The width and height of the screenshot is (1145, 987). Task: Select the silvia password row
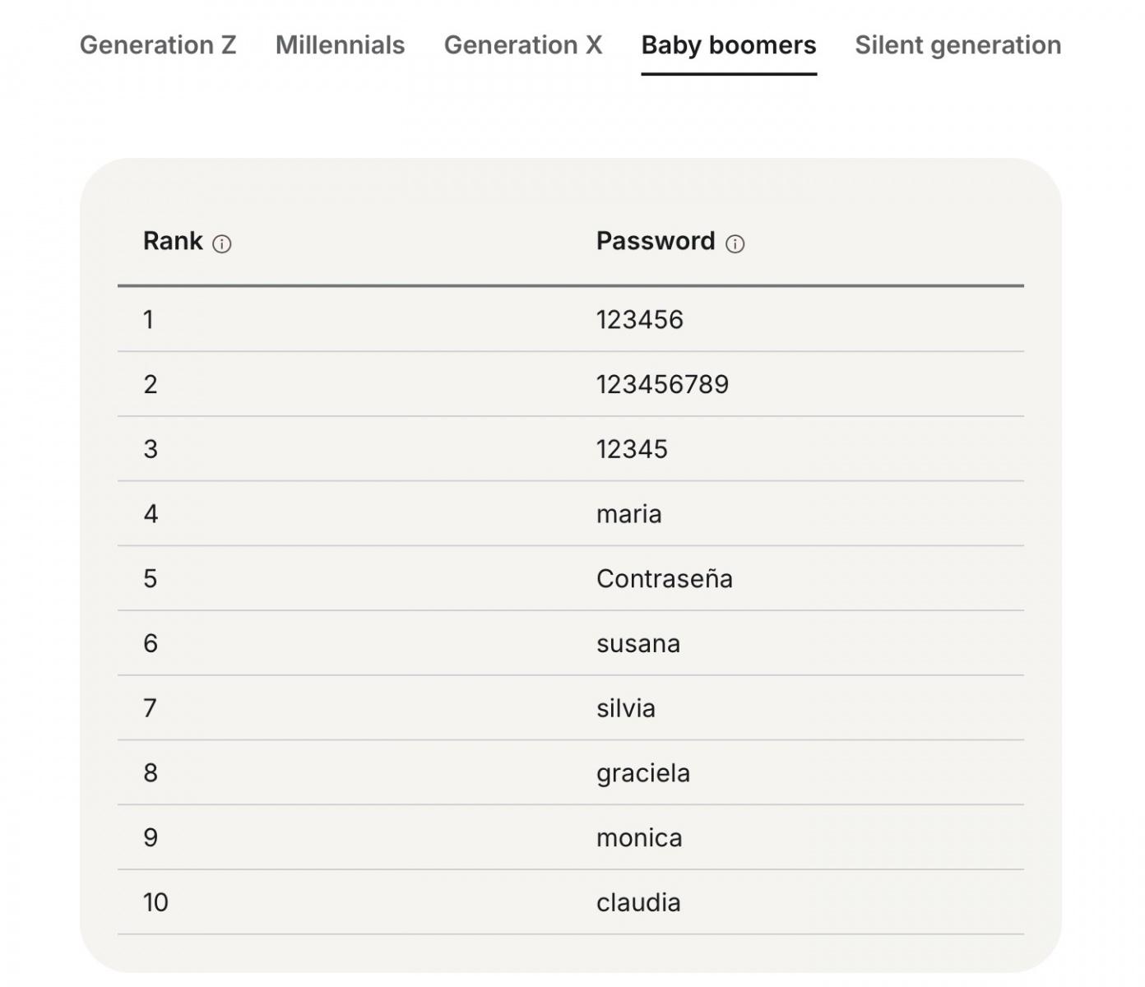click(625, 708)
